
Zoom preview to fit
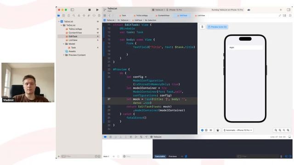click(284, 130)
